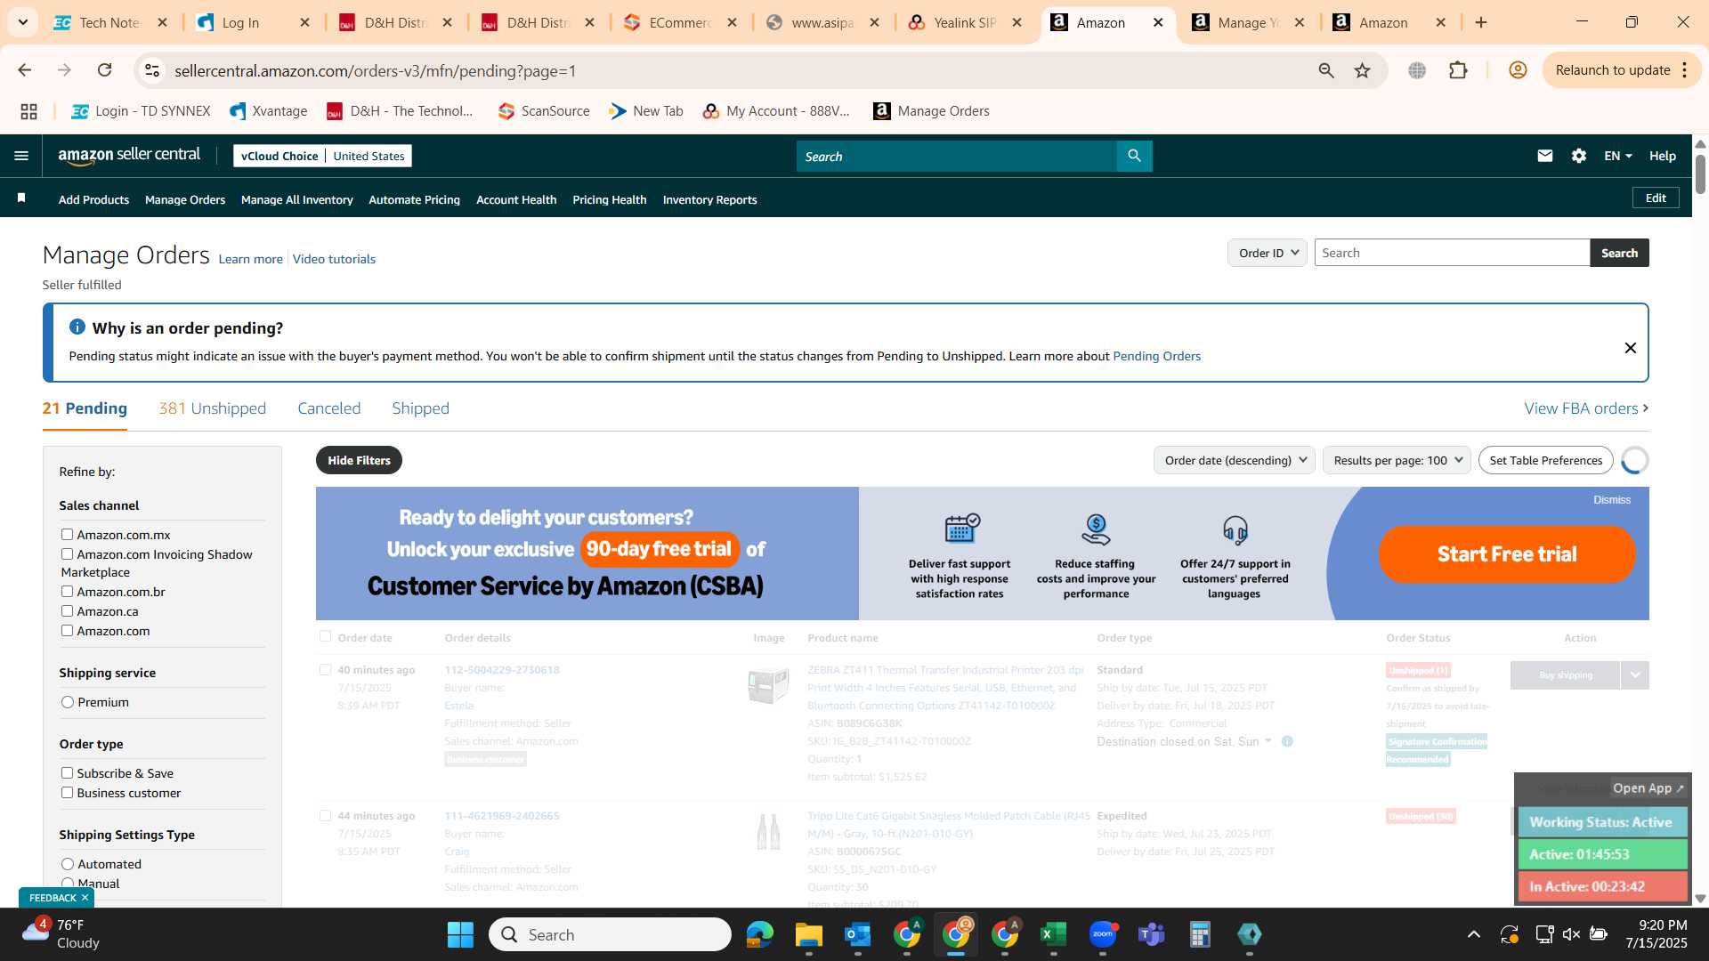Viewport: 1709px width, 961px height.
Task: Select the Premium shipping service radio
Action: coord(68,702)
